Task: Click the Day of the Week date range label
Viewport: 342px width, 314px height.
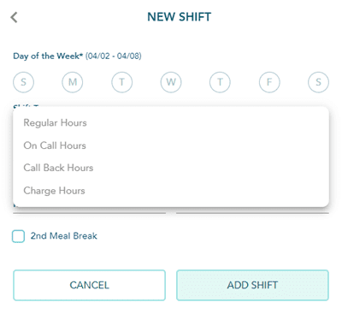Action: (x=77, y=56)
